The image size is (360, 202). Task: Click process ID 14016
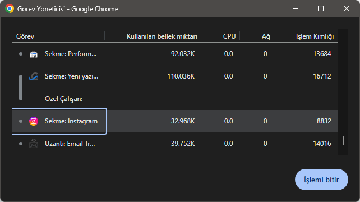pyautogui.click(x=322, y=144)
